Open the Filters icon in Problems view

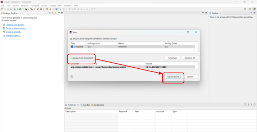[245, 104]
